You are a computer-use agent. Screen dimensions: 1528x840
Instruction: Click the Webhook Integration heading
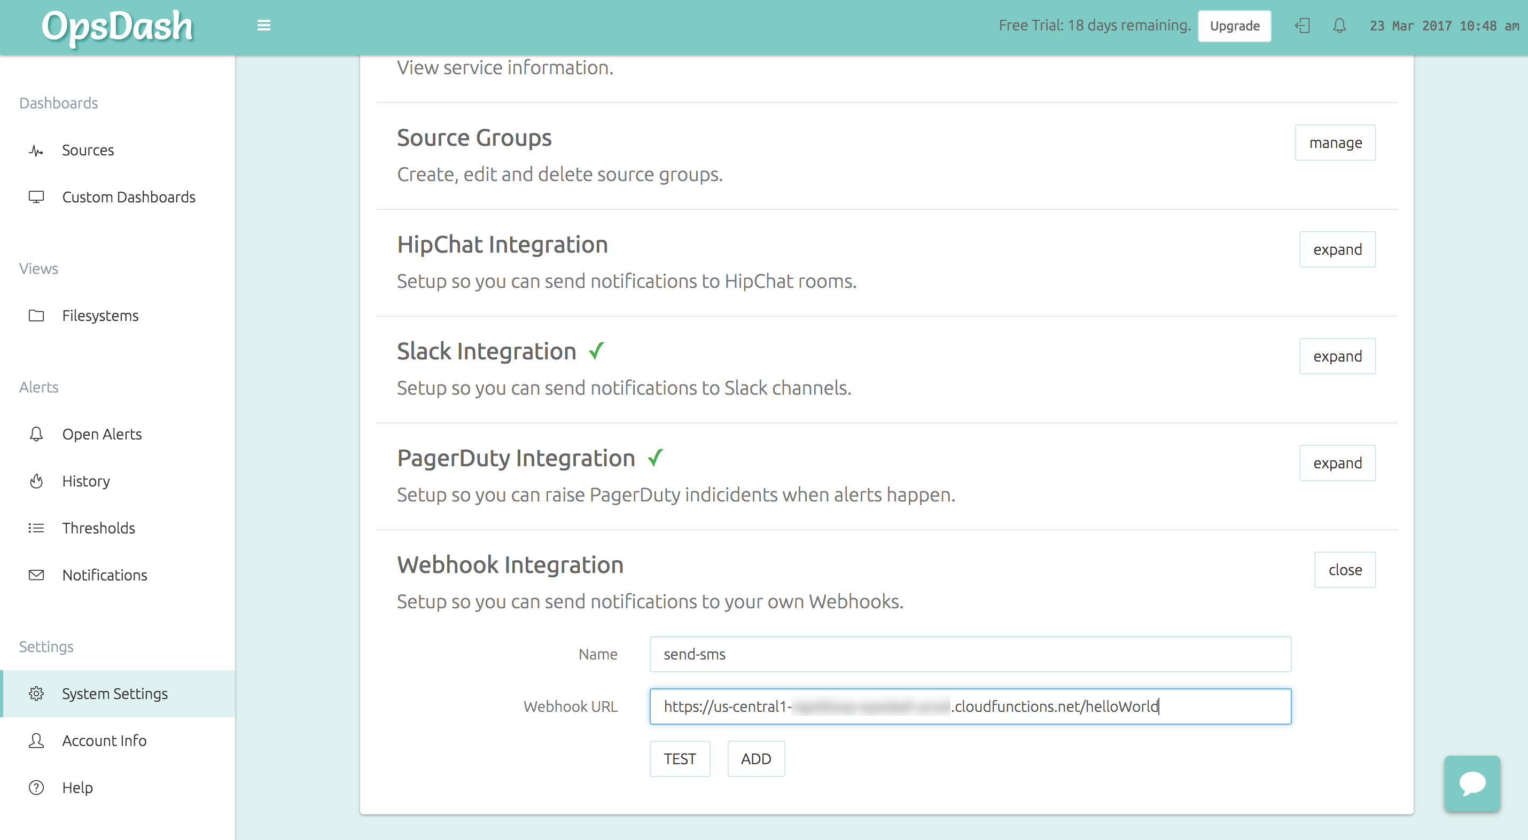pyautogui.click(x=510, y=564)
